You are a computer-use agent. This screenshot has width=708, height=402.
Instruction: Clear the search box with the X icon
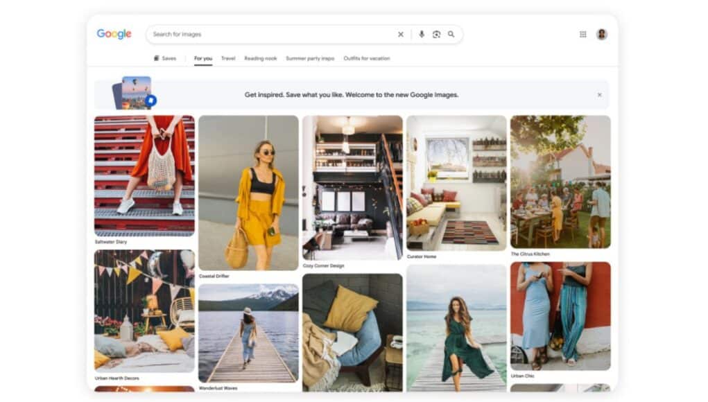pos(401,34)
